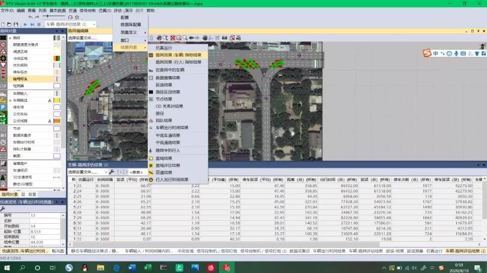Click the wrench icon in results list toolbar
487x273 pixels.
click(x=112, y=172)
